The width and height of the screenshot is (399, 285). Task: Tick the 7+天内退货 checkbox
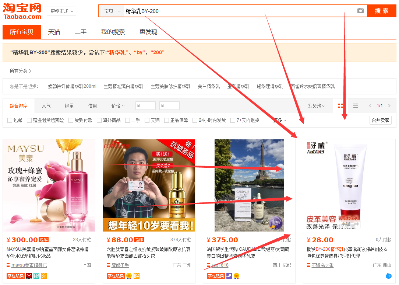(233, 120)
